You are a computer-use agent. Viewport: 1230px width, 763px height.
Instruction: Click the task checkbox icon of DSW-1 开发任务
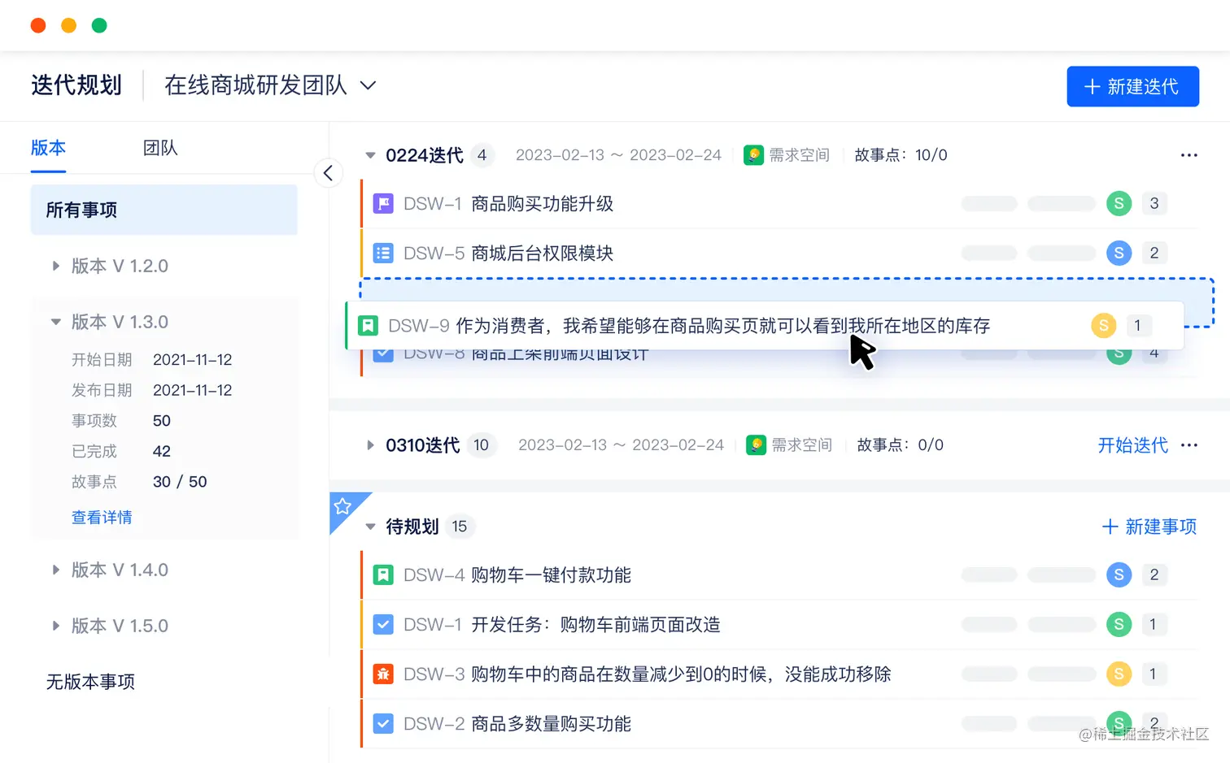pyautogui.click(x=383, y=624)
